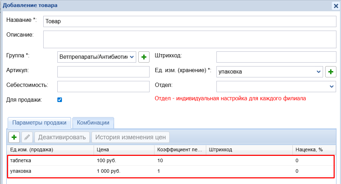
Task: Open the Ед. изм. (хранение) dropdown
Action: pyautogui.click(x=319, y=72)
